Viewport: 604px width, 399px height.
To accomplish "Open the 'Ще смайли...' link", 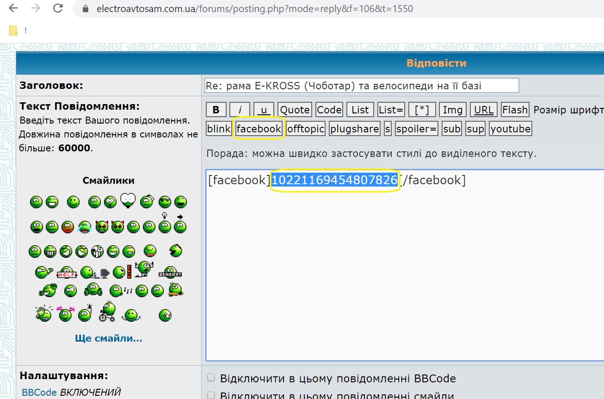I will 109,338.
